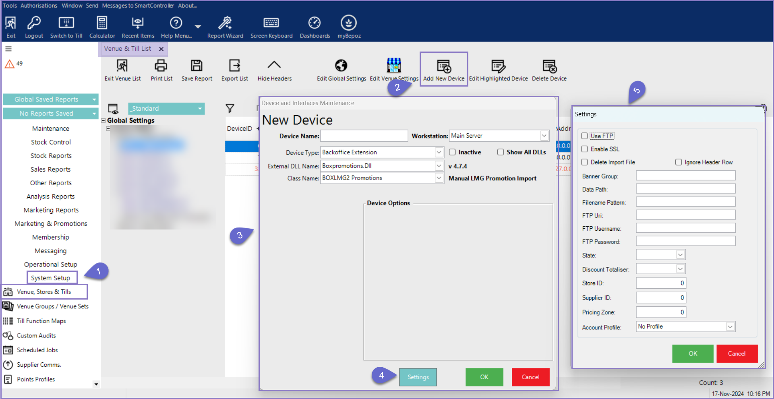Screen dimensions: 774x399
Task: Expand the Device Type dropdown
Action: 439,152
